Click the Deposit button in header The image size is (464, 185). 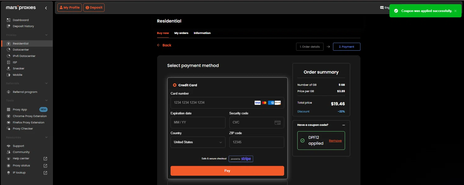coord(94,8)
